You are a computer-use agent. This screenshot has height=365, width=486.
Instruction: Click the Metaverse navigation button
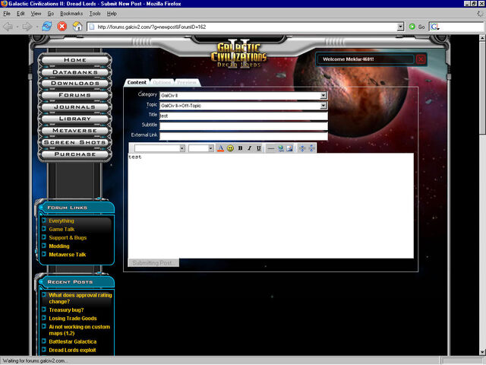click(74, 130)
